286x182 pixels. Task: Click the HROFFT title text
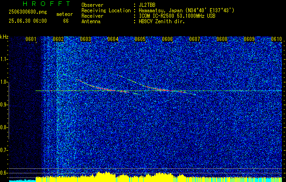click(47, 4)
